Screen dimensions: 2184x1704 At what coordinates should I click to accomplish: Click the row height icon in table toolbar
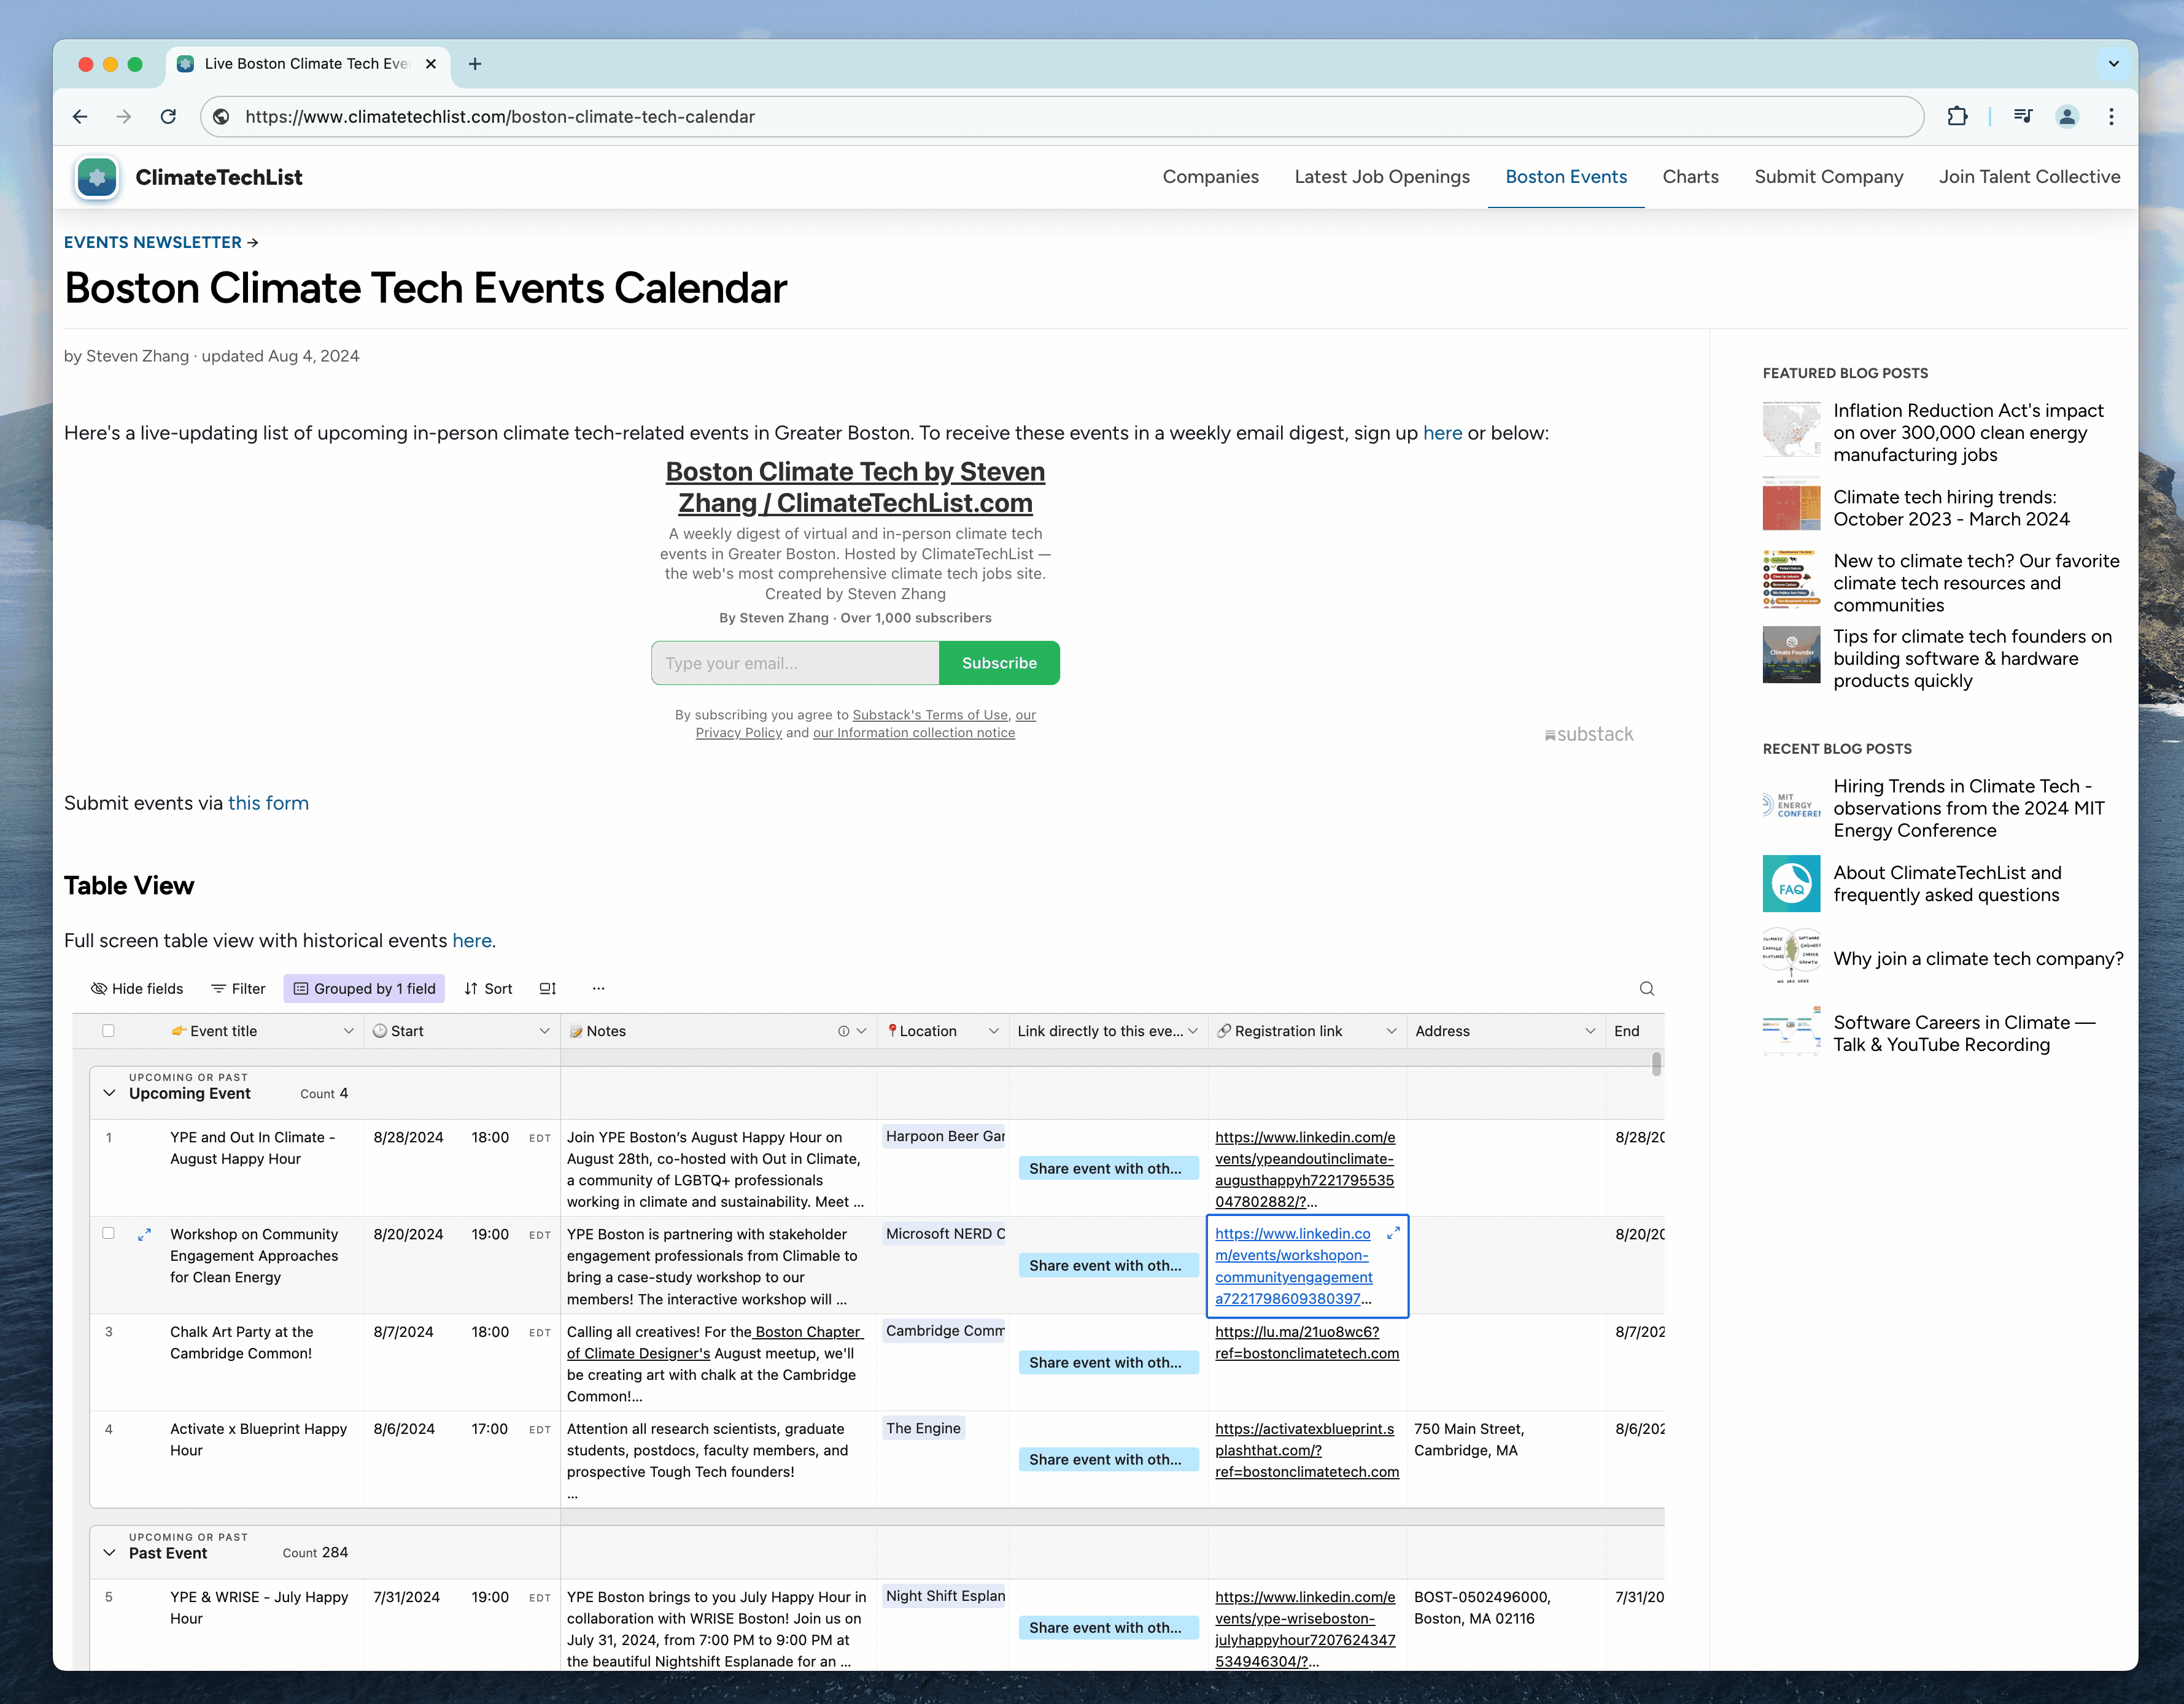click(x=547, y=989)
